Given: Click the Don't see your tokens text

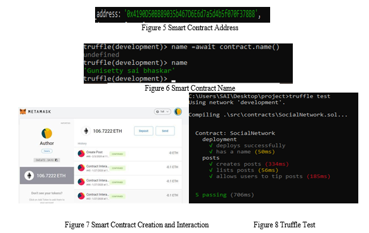Looking at the screenshot, I should tap(47, 193).
